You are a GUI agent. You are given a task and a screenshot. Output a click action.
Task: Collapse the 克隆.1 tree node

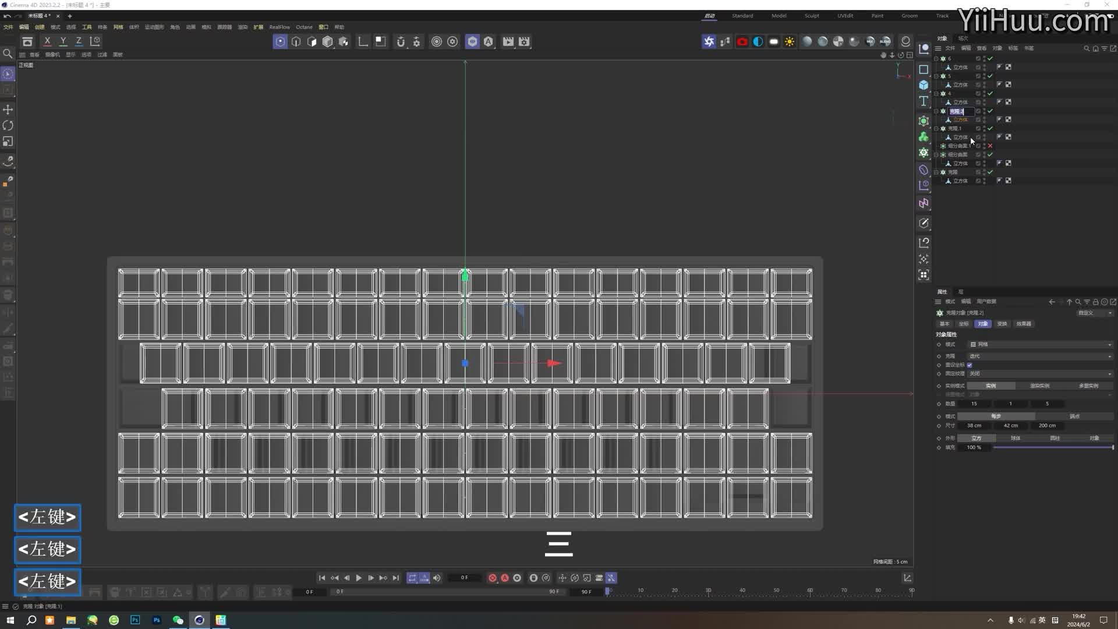tap(936, 129)
